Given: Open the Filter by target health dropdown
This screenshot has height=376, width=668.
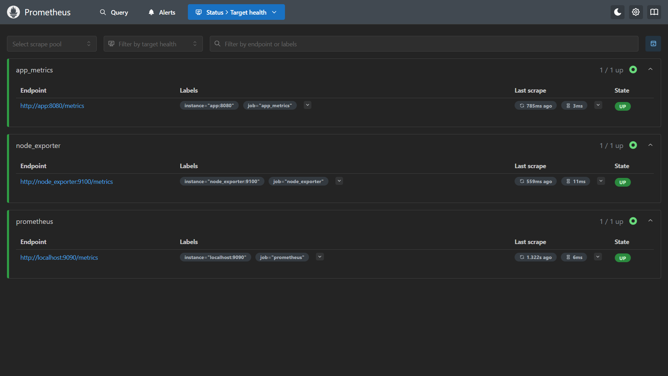Looking at the screenshot, I should pos(153,44).
